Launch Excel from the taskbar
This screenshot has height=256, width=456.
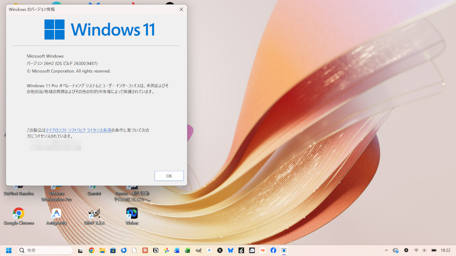pyautogui.click(x=188, y=250)
